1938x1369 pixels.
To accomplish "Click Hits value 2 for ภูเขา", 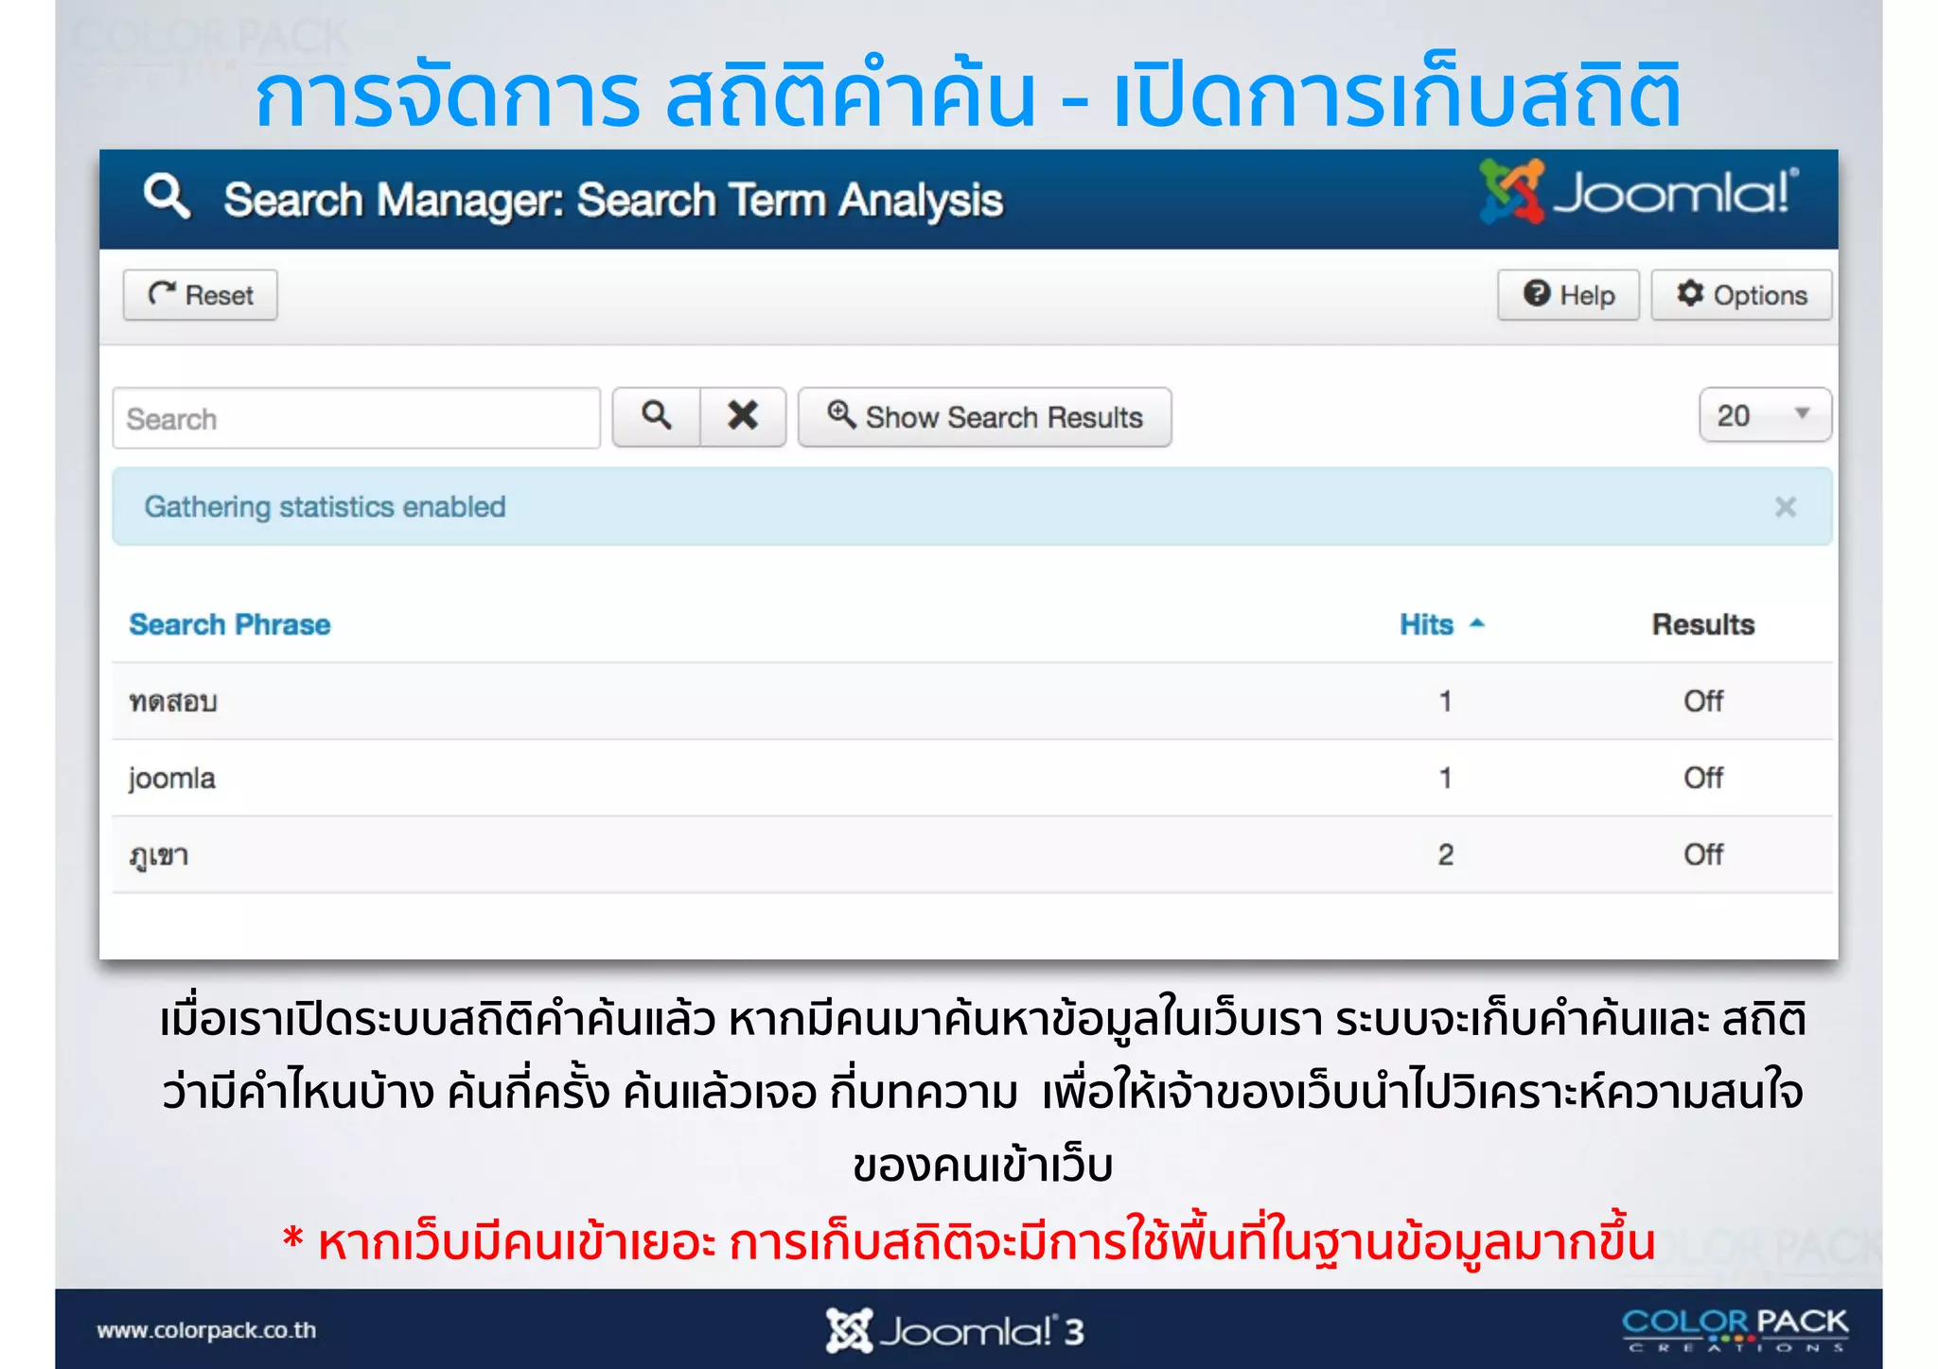I will pos(1445,854).
